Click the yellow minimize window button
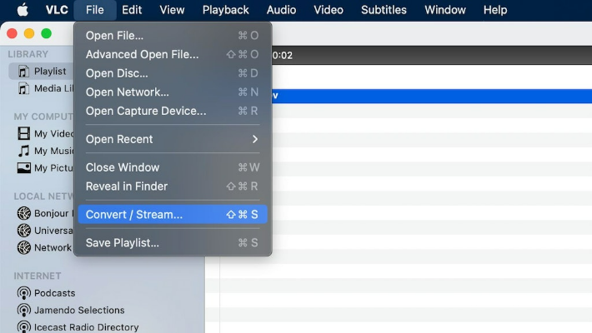The height and width of the screenshot is (333, 592). point(29,33)
